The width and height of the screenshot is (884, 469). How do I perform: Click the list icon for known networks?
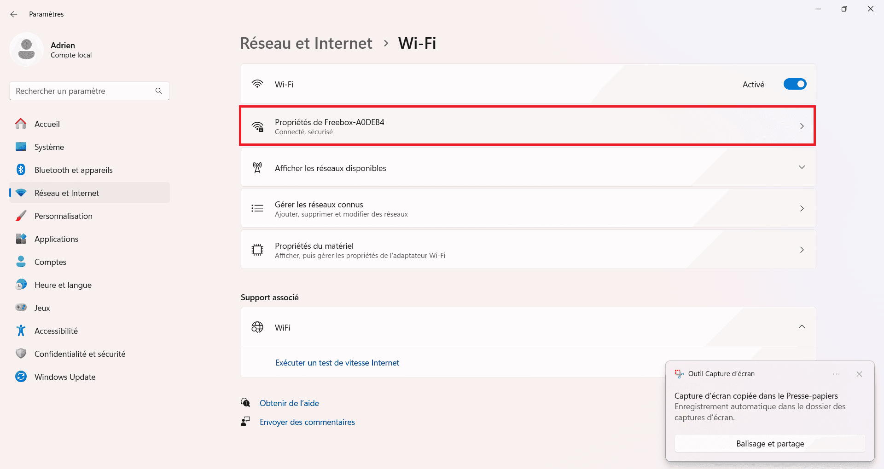(257, 208)
